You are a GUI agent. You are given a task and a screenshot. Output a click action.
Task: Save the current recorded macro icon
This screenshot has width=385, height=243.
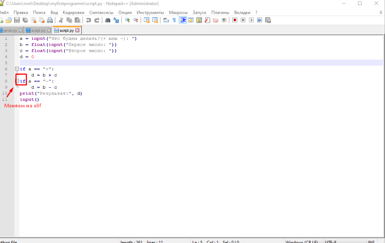268,20
